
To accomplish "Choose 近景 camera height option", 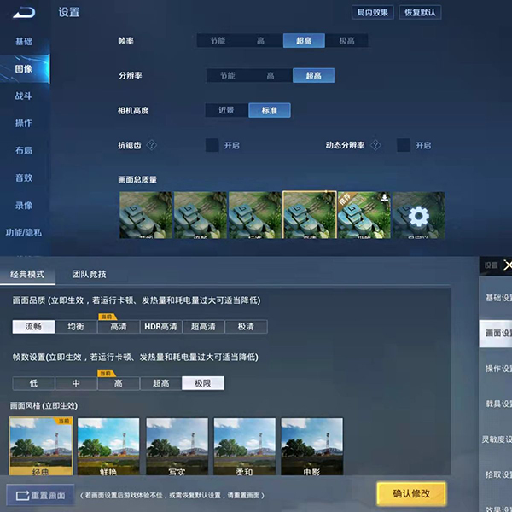I will tap(227, 110).
